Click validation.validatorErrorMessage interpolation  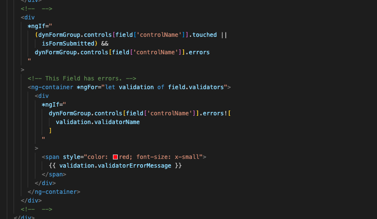click(x=115, y=166)
